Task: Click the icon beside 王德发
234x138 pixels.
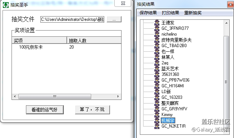Action: pyautogui.click(x=157, y=23)
